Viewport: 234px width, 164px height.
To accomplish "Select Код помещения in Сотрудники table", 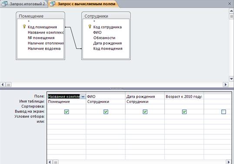I will tap(108, 48).
